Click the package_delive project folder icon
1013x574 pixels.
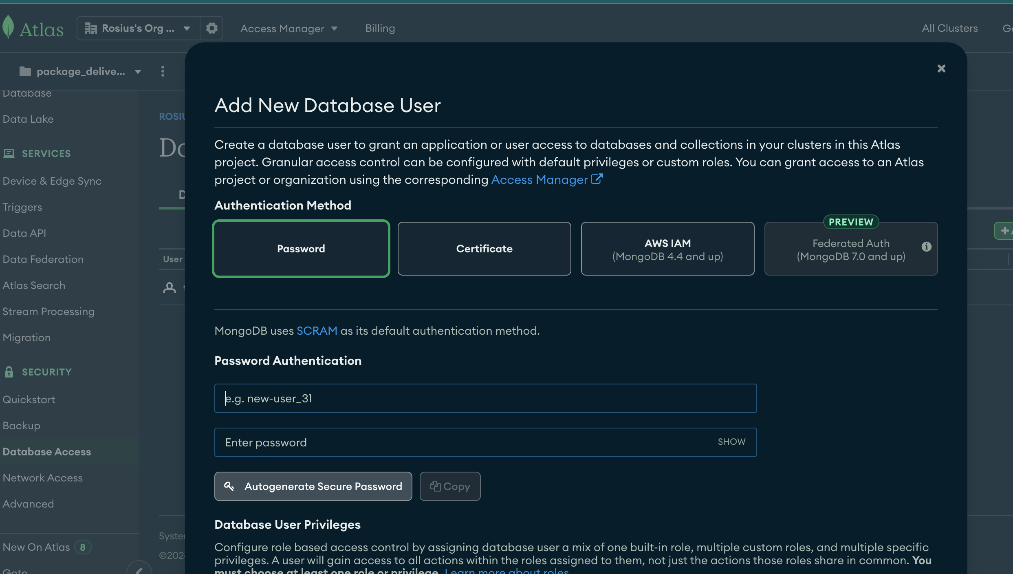pyautogui.click(x=25, y=72)
